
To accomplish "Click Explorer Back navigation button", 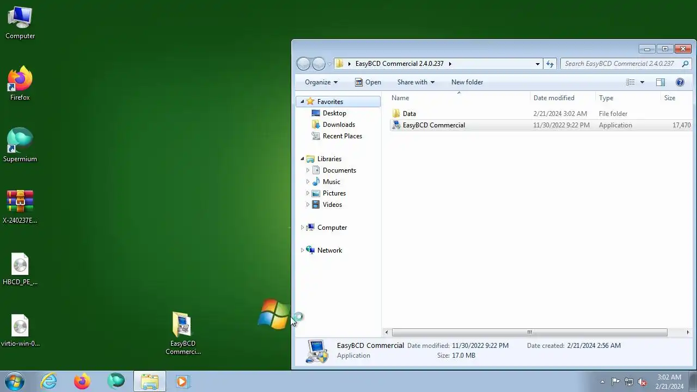I will tap(303, 64).
